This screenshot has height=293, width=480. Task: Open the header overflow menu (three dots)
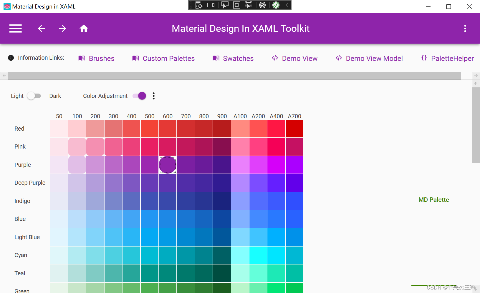point(465,29)
